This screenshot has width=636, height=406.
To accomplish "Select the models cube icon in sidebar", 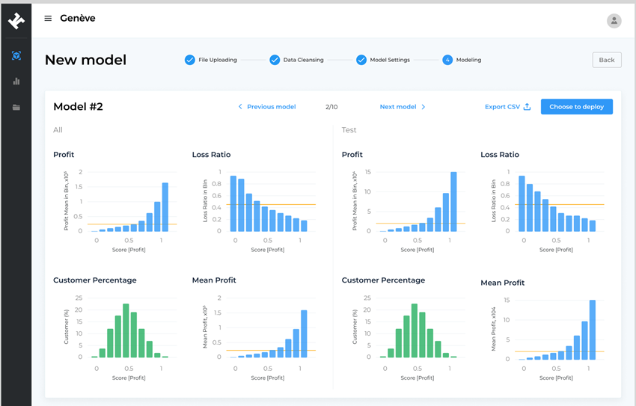I will tap(16, 56).
